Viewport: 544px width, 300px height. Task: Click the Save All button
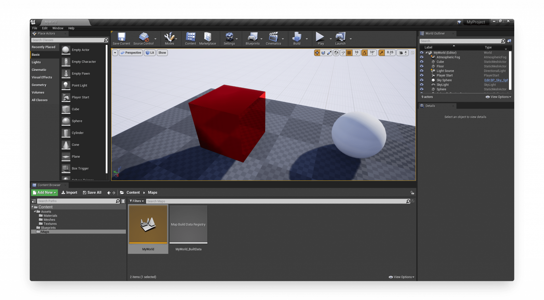[92, 192]
